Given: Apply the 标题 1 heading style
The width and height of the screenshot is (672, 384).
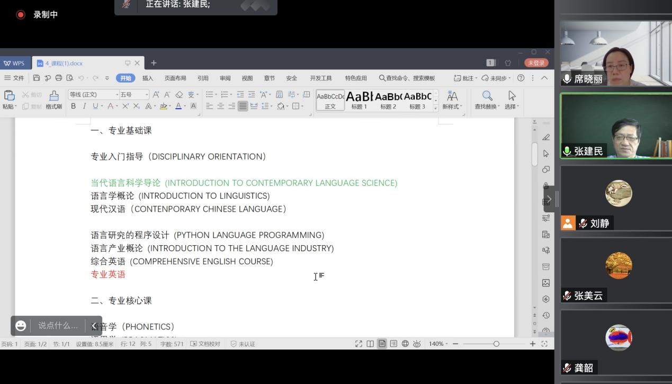Looking at the screenshot, I should tap(359, 100).
